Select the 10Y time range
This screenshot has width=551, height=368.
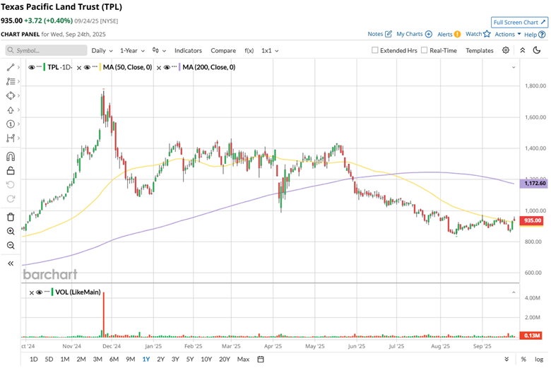[206, 360]
